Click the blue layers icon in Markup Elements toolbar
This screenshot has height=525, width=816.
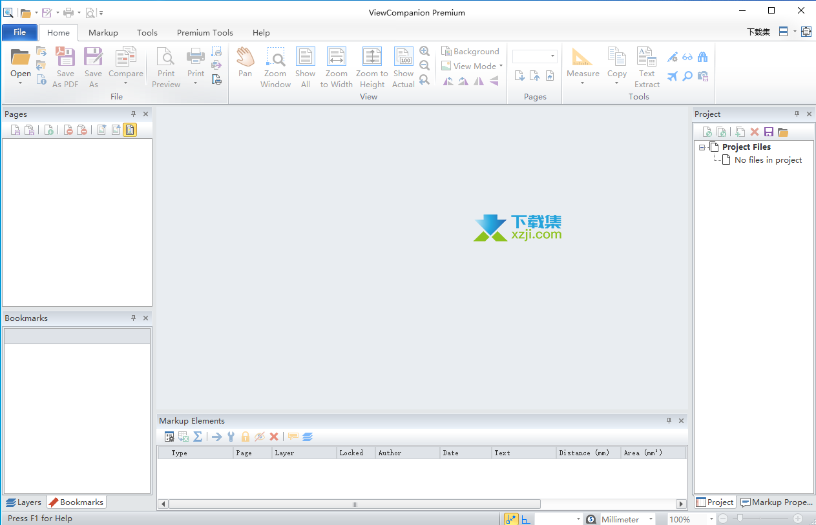coord(308,437)
